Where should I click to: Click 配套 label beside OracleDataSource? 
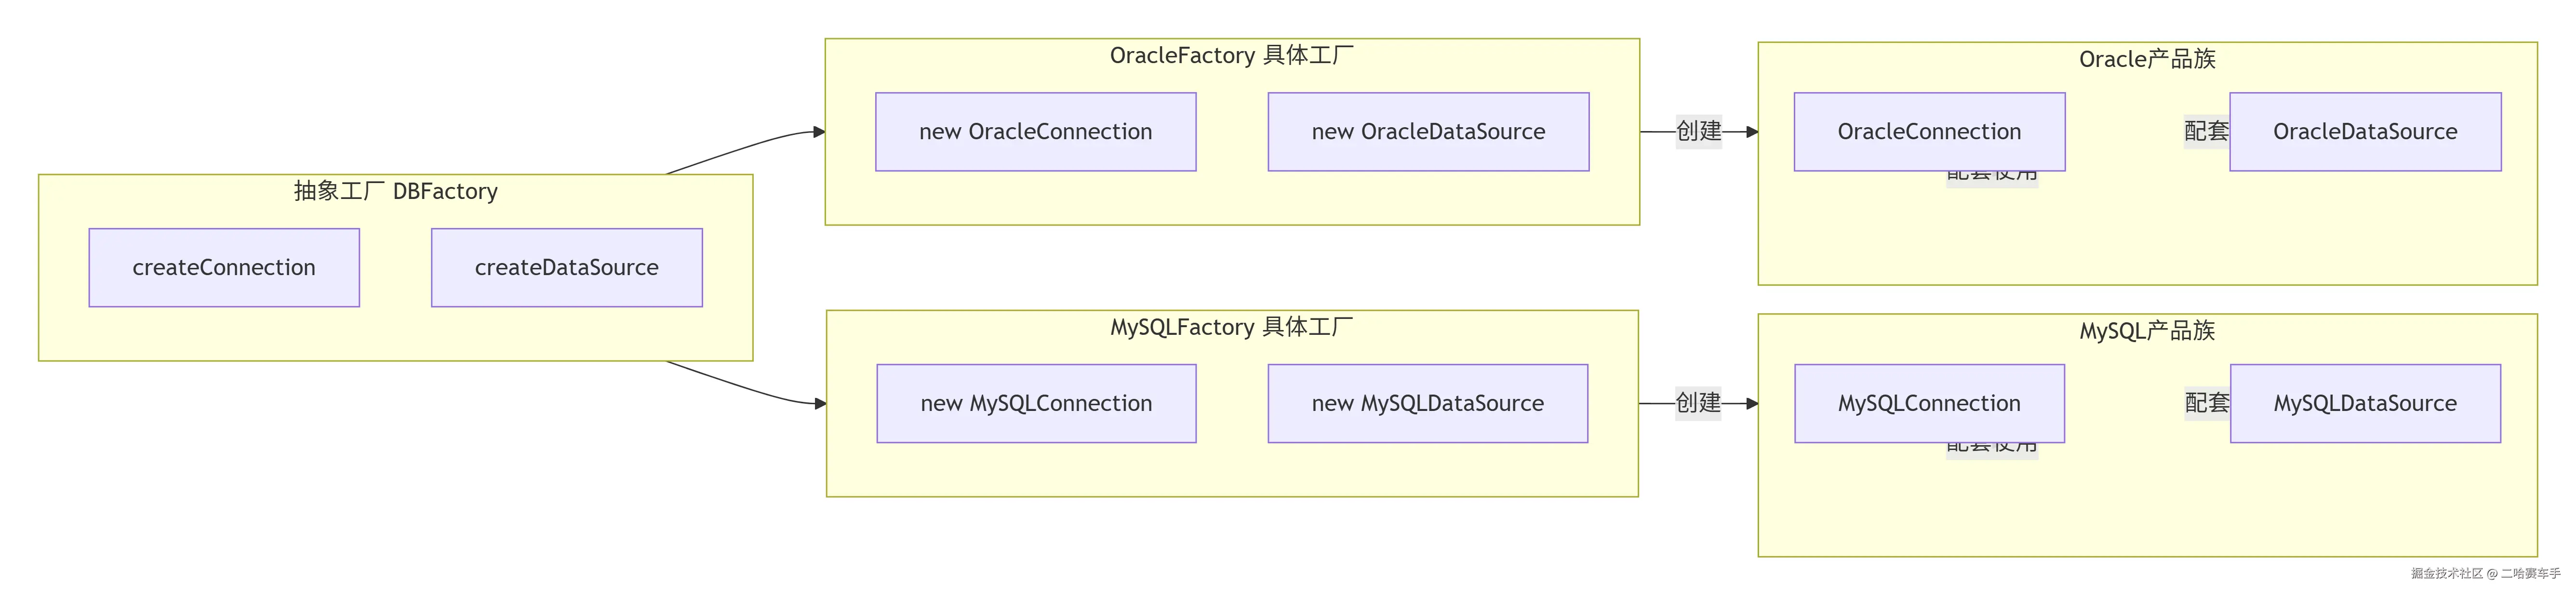[x=2206, y=131]
